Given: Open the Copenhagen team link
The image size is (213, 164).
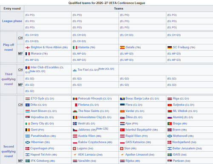Looking at the screenshot, I should pos(39,148).
